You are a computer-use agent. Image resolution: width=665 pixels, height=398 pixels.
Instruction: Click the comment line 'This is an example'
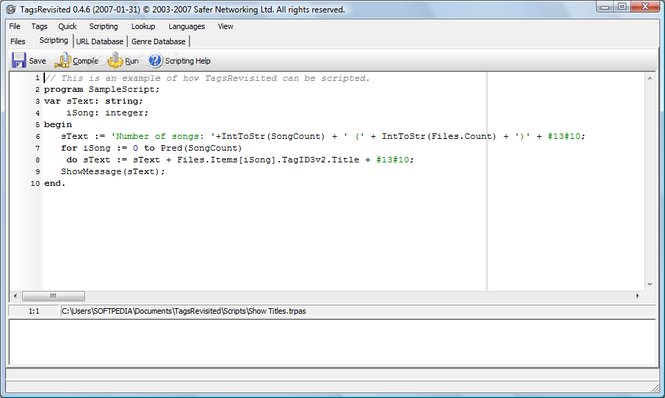pos(207,78)
